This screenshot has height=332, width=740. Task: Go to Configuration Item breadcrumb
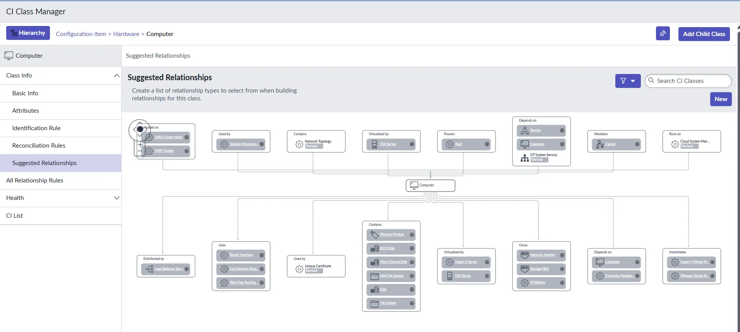tap(81, 34)
